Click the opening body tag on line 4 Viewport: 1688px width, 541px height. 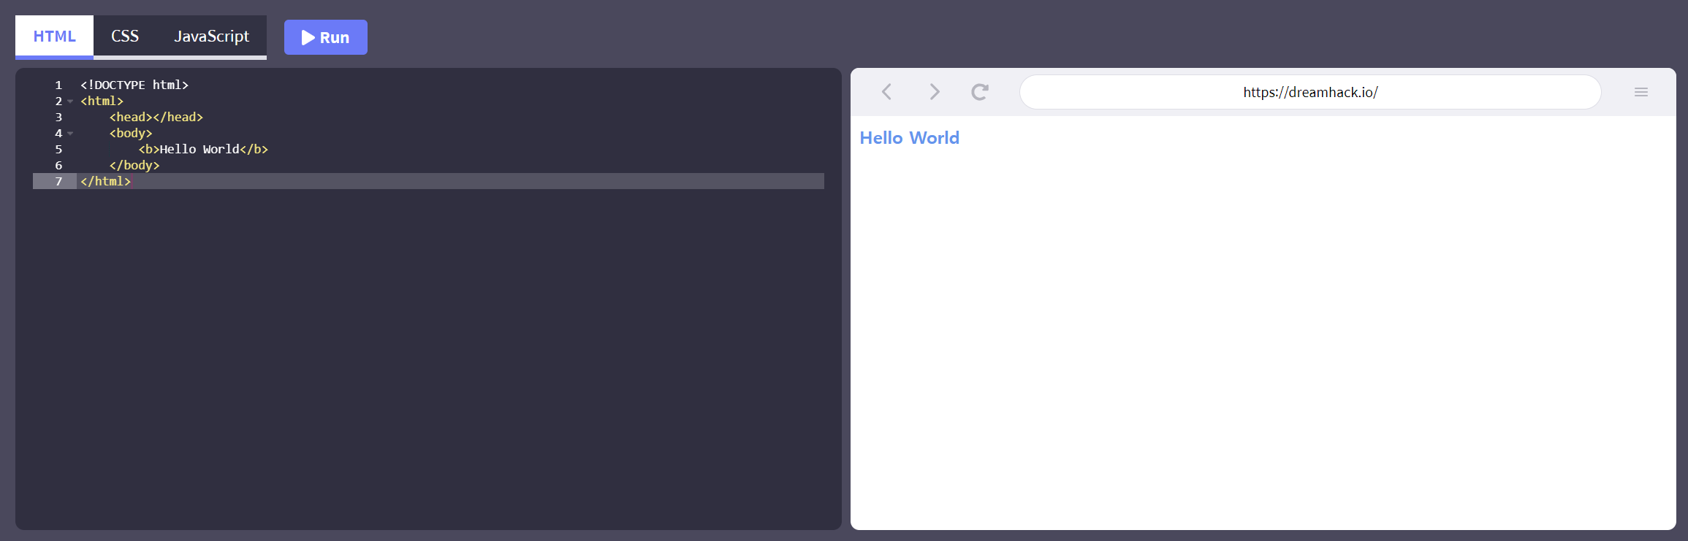tap(131, 133)
